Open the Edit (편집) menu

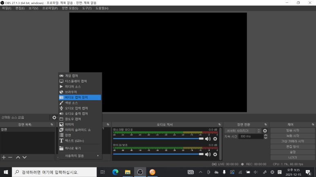20,8
